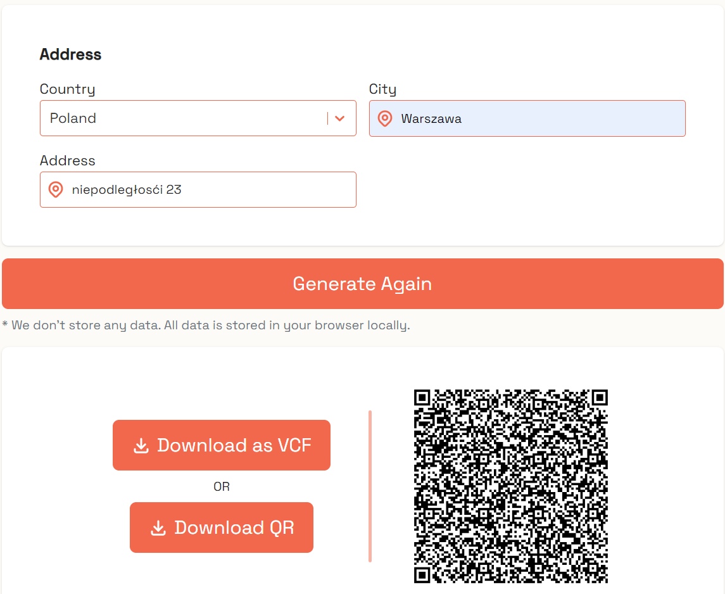
Task: Click the Generate Again button
Action: 362,283
